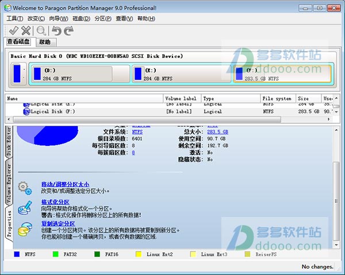Image resolution: width=345 pixels, height=275 pixels.
Task: Click the Paragon app icon in title bar
Action: coord(7,8)
